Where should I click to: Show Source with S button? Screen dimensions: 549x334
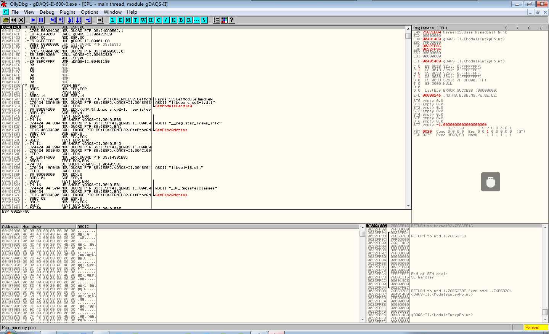[204, 20]
